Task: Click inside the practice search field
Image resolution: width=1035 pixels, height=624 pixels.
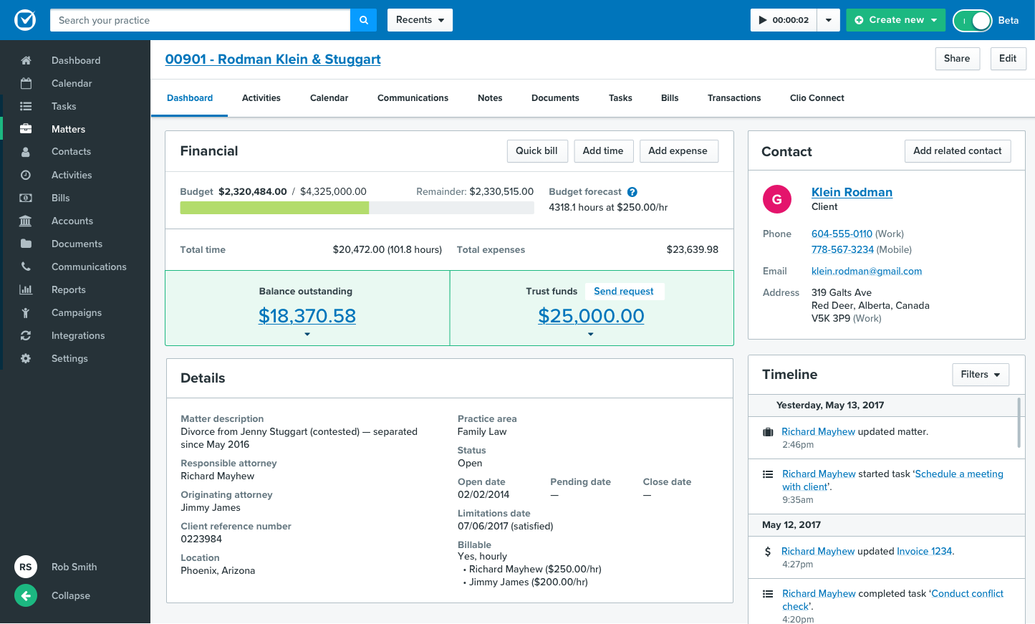Action: (x=200, y=20)
